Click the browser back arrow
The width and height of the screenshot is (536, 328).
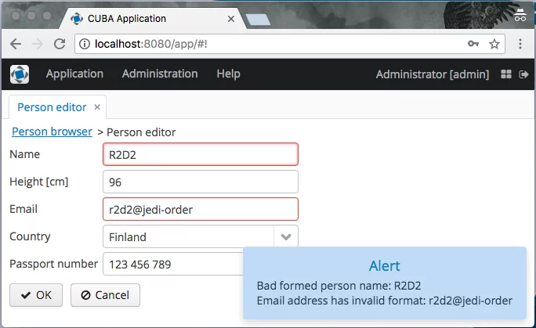(16, 44)
